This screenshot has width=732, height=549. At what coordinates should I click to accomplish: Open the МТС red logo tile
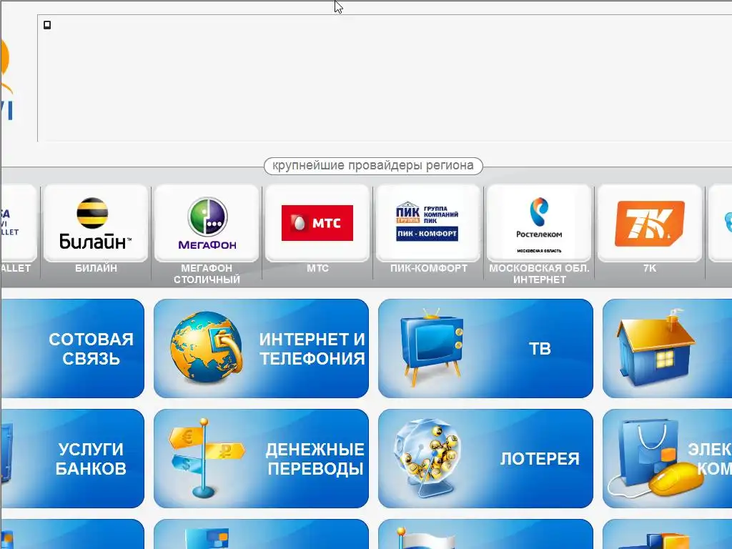coord(317,223)
